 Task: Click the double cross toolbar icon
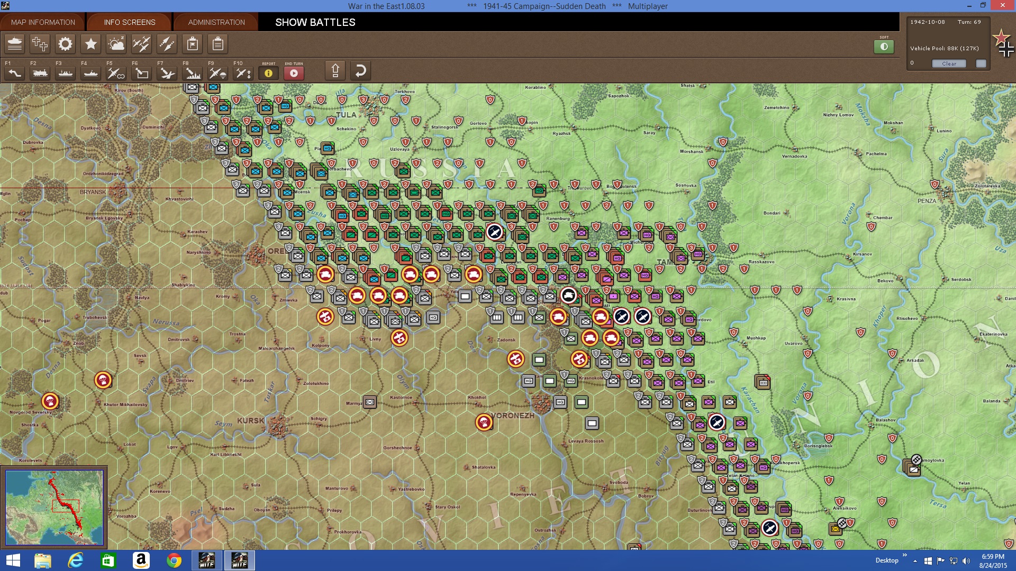coord(40,44)
